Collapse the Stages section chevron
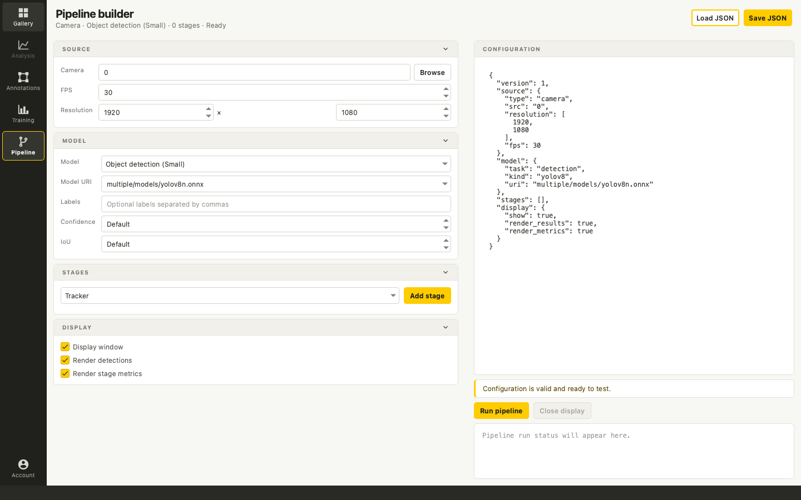The width and height of the screenshot is (801, 500). pyautogui.click(x=446, y=272)
